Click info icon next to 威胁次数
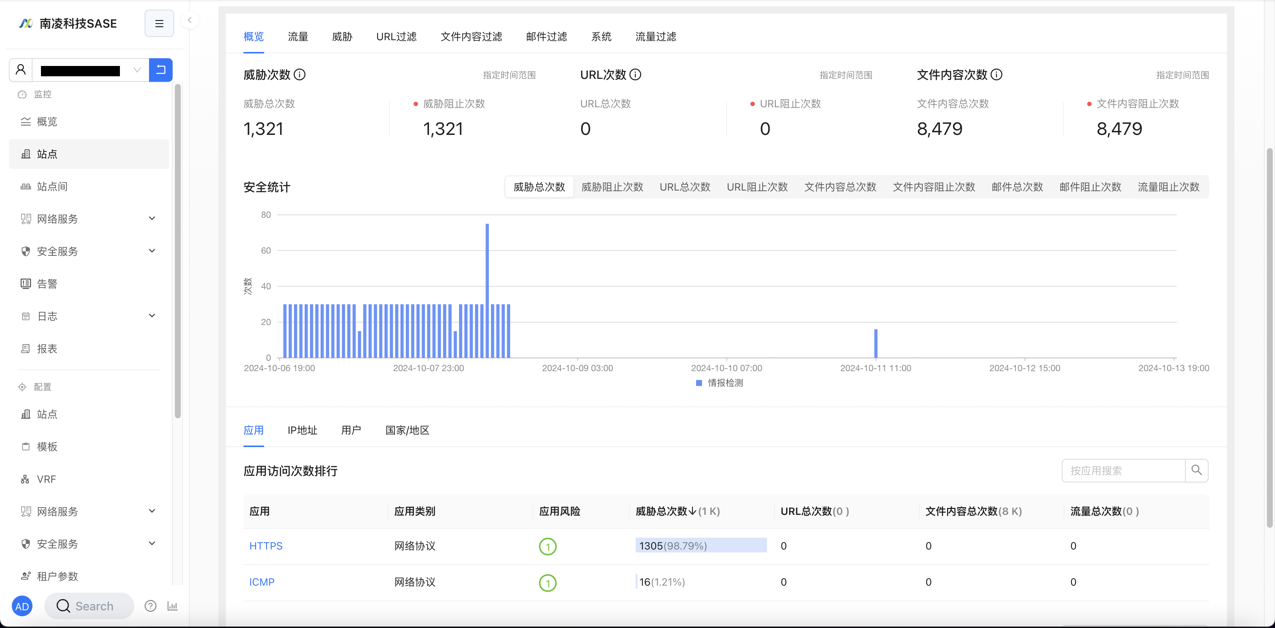The width and height of the screenshot is (1275, 628). (x=300, y=75)
